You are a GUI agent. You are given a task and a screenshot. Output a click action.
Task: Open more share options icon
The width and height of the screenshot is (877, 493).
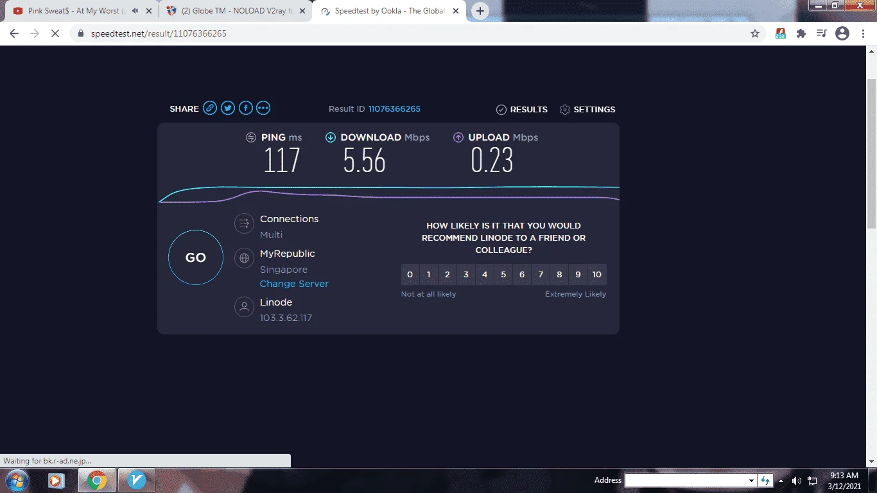[x=263, y=108]
